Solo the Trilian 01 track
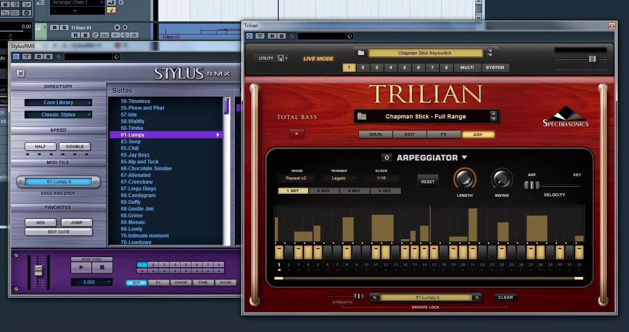This screenshot has width=629, height=332. pyautogui.click(x=64, y=28)
